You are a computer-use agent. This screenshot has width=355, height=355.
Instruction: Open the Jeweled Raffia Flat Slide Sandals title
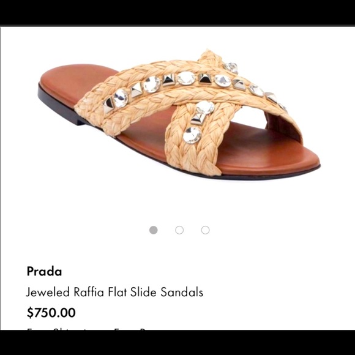coord(114,291)
